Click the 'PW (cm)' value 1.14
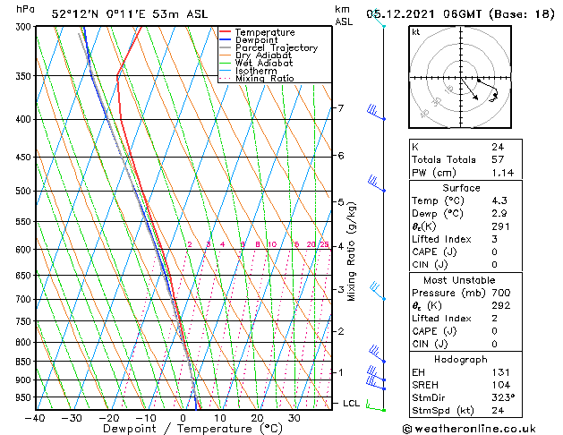Viewport: 563px width, 435px height. click(503, 173)
